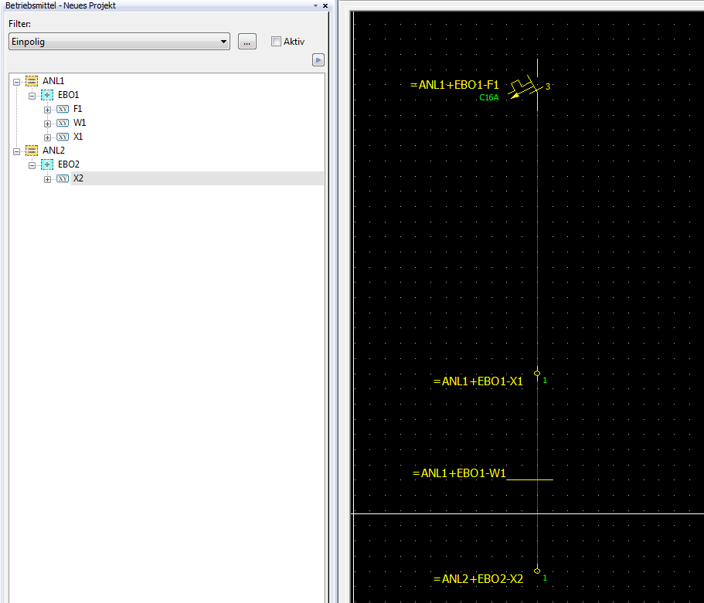
Task: Enable the Aktiv checkbox
Action: pos(276,41)
